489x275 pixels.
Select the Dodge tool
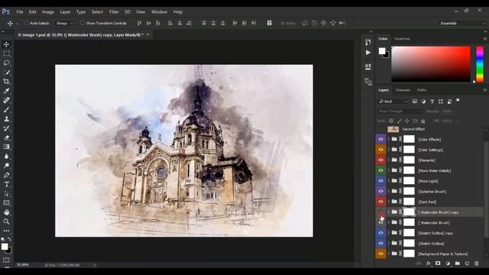point(6,166)
